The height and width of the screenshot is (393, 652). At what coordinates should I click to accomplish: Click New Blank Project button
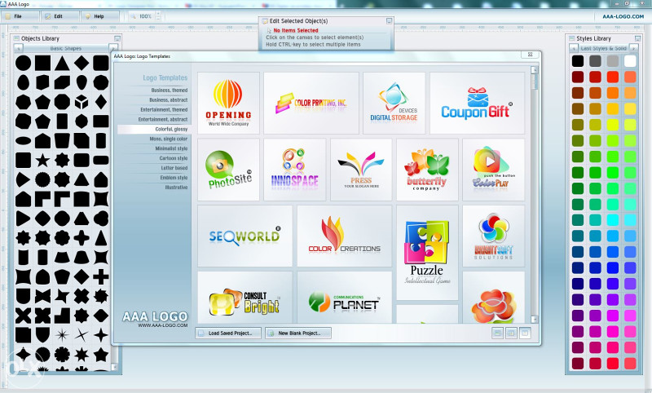(298, 333)
